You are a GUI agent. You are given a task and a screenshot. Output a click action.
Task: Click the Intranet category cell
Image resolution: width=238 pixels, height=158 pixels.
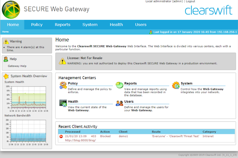point(208,136)
